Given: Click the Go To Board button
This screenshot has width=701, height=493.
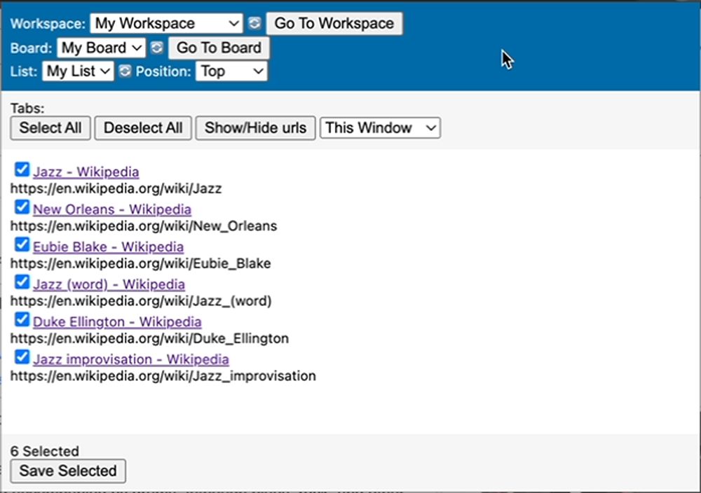Looking at the screenshot, I should click(x=219, y=48).
